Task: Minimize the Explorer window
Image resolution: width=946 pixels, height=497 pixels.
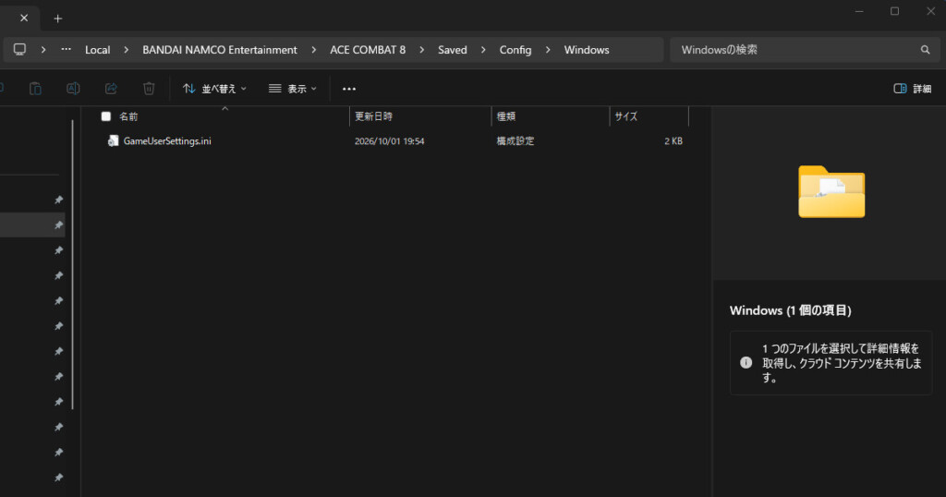Action: 859,11
